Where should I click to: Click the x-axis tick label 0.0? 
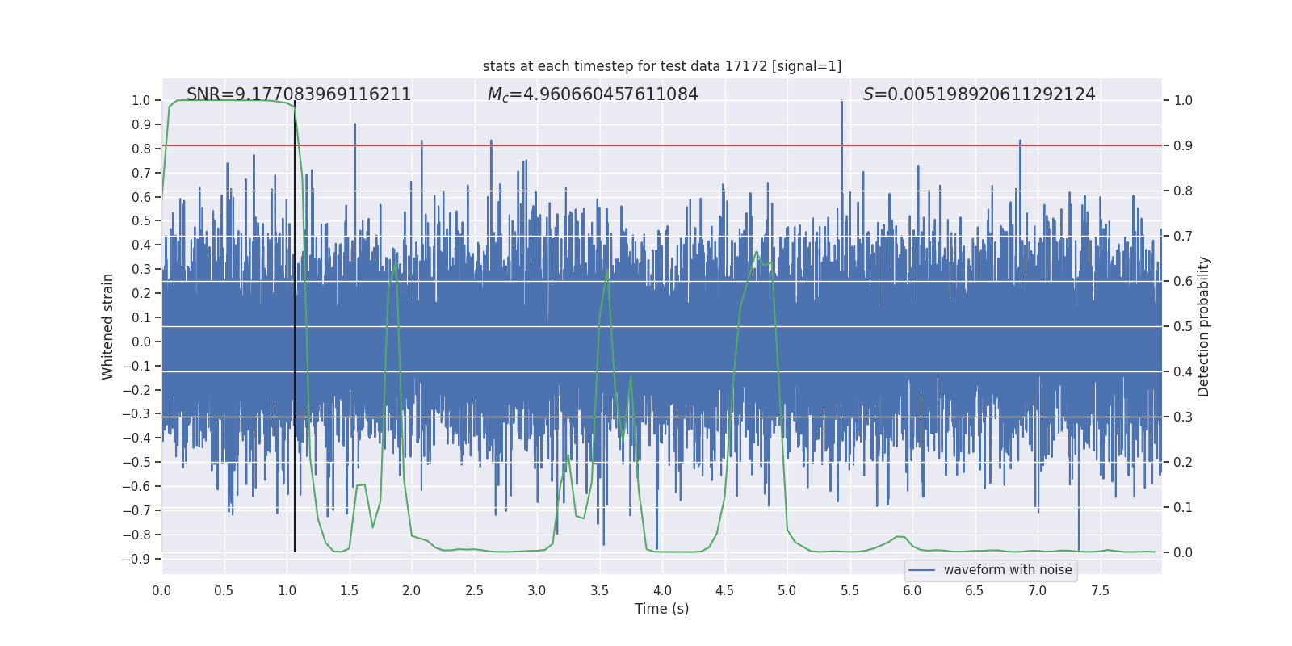(161, 590)
